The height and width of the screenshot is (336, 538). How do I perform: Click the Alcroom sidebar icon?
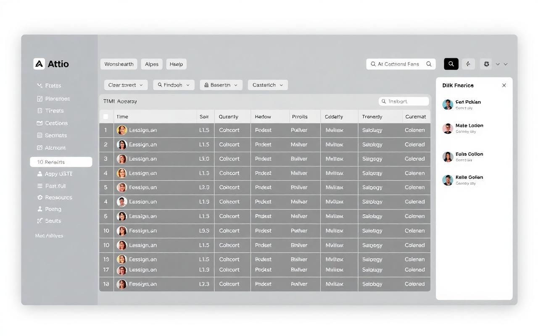(x=40, y=148)
